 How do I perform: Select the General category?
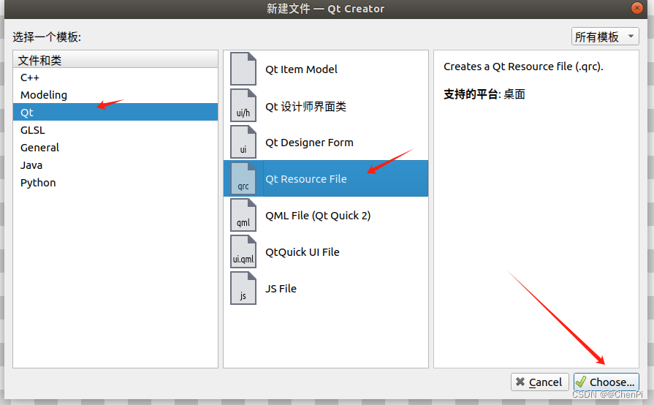tap(115, 147)
